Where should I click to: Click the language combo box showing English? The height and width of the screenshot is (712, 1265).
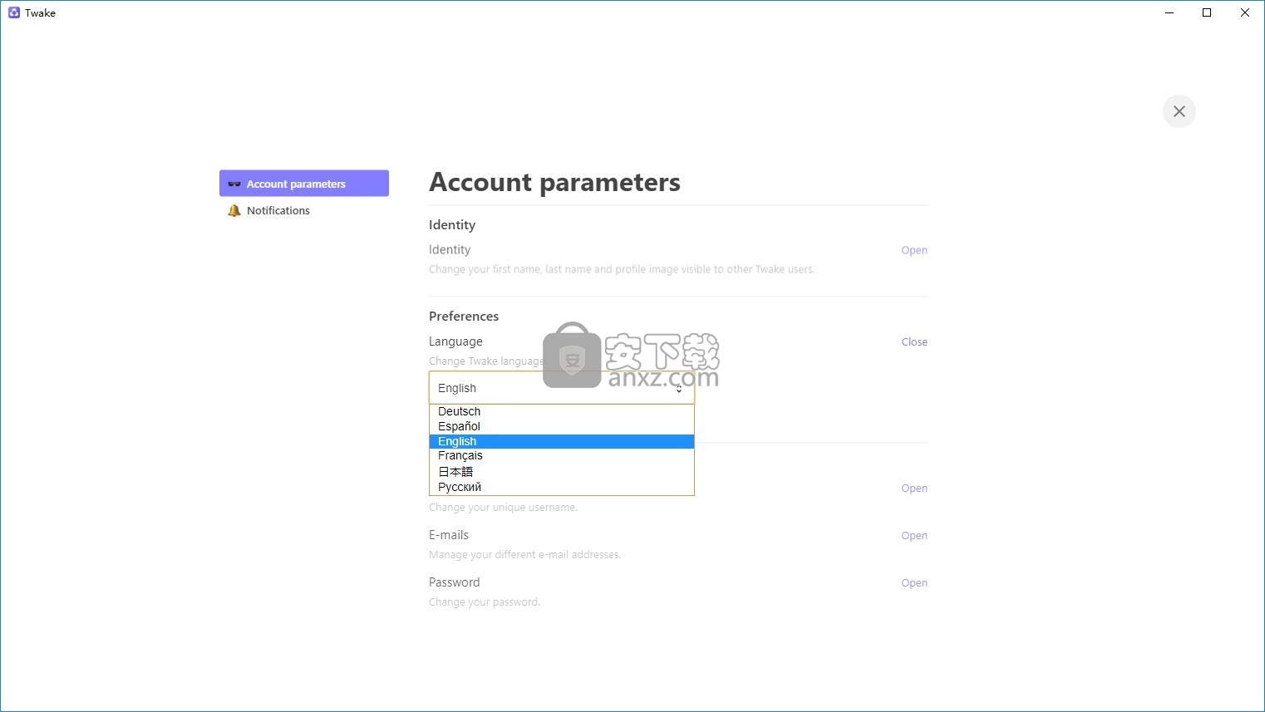[562, 388]
